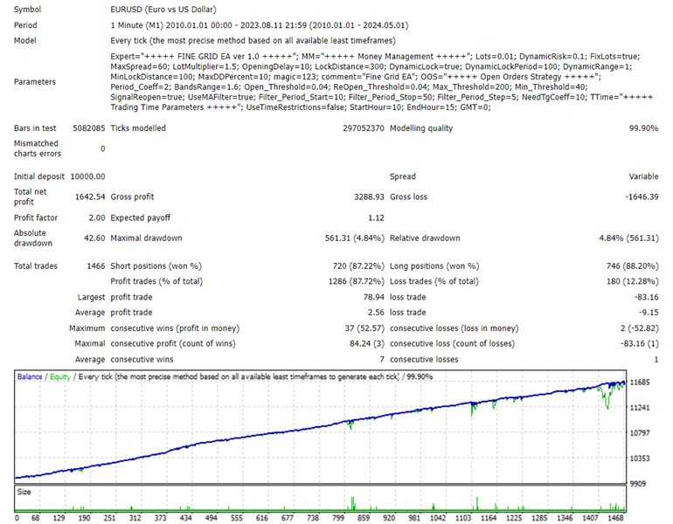
Task: Click the Equity legend label in chart
Action: click(59, 376)
